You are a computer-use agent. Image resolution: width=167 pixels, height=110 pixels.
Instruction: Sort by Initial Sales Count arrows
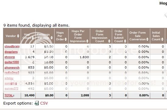pos(162,39)
